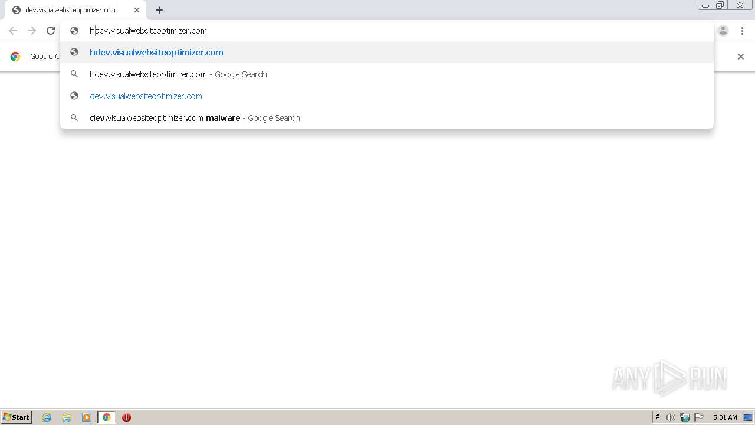The image size is (755, 425).
Task: Go back with the back arrow
Action: (13, 31)
